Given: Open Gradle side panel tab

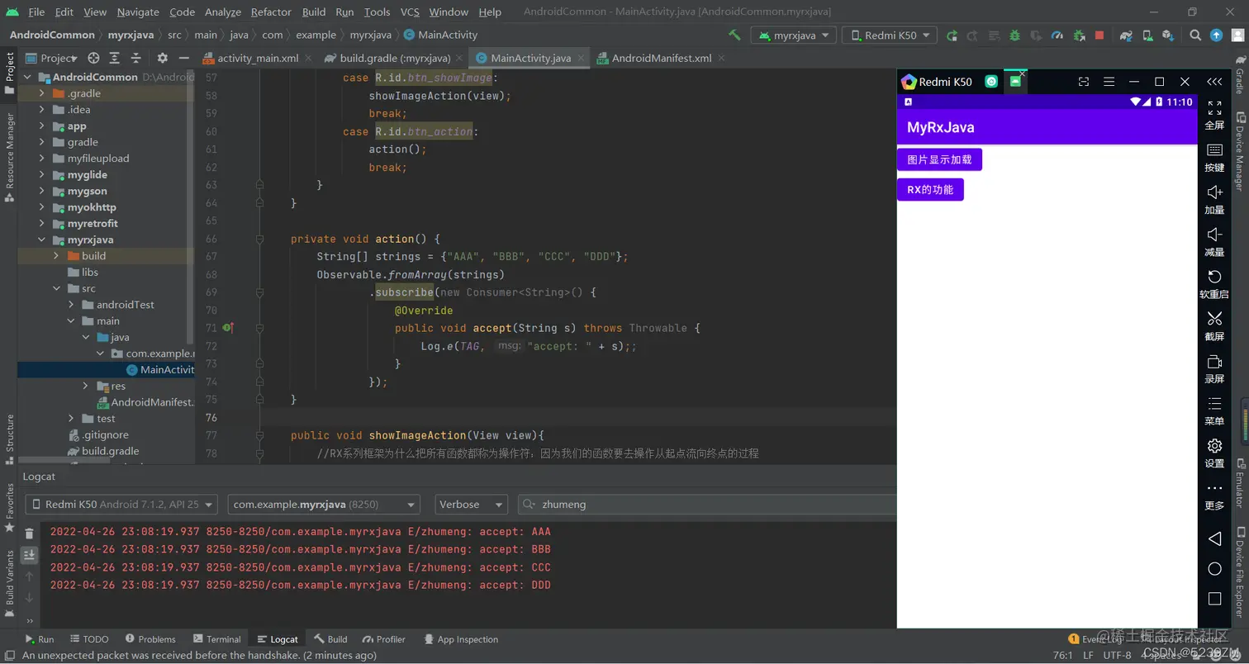Looking at the screenshot, I should [x=1239, y=76].
